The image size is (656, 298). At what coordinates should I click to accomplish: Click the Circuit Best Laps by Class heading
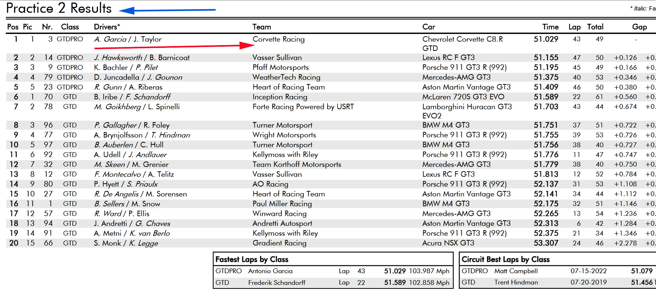(505, 260)
